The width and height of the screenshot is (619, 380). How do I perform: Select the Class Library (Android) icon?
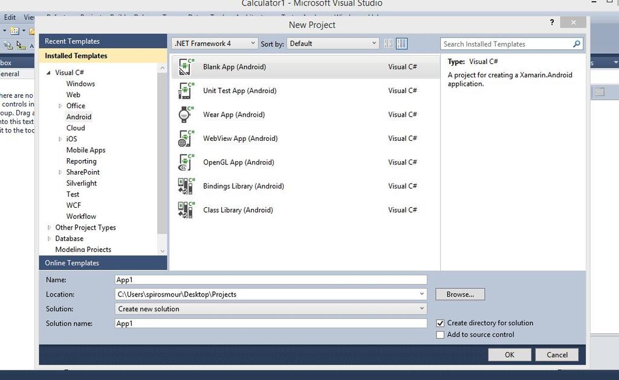click(186, 210)
